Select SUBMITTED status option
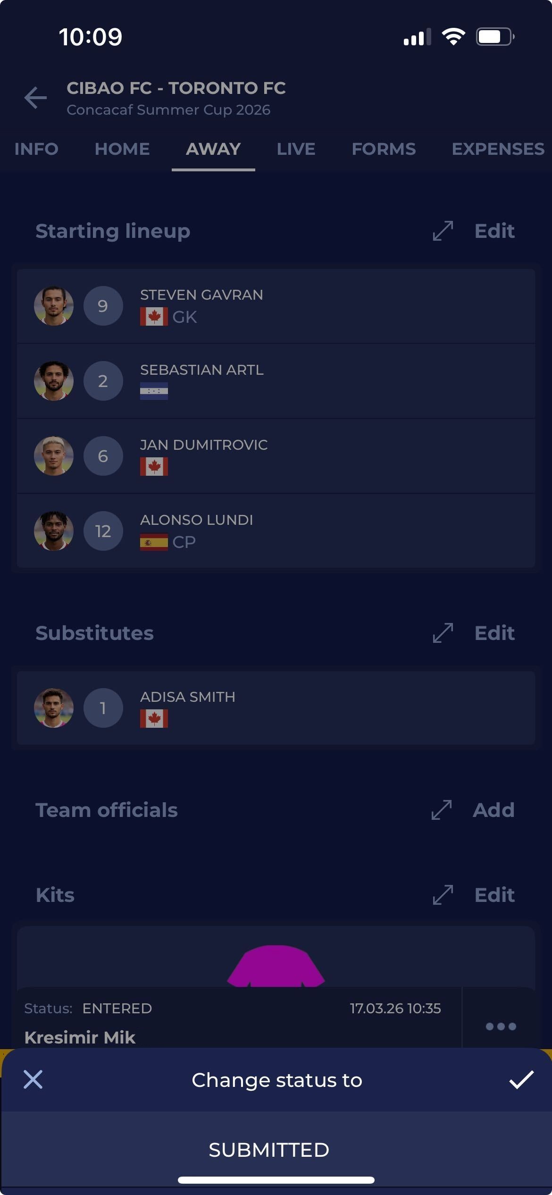This screenshot has height=1195, width=552. click(269, 1150)
